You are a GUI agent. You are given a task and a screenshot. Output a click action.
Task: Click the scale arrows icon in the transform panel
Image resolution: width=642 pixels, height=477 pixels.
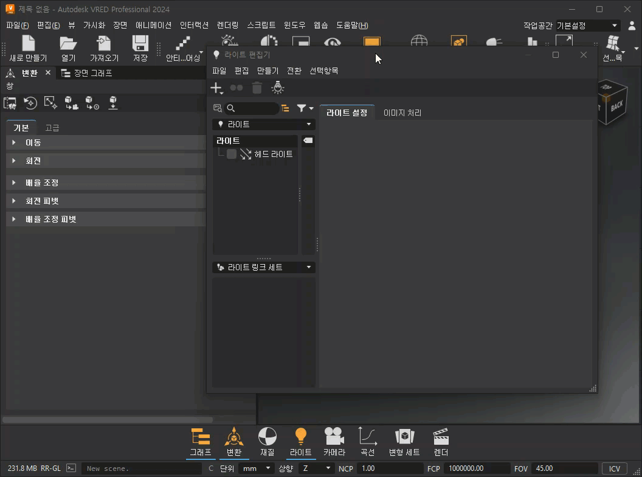point(51,102)
